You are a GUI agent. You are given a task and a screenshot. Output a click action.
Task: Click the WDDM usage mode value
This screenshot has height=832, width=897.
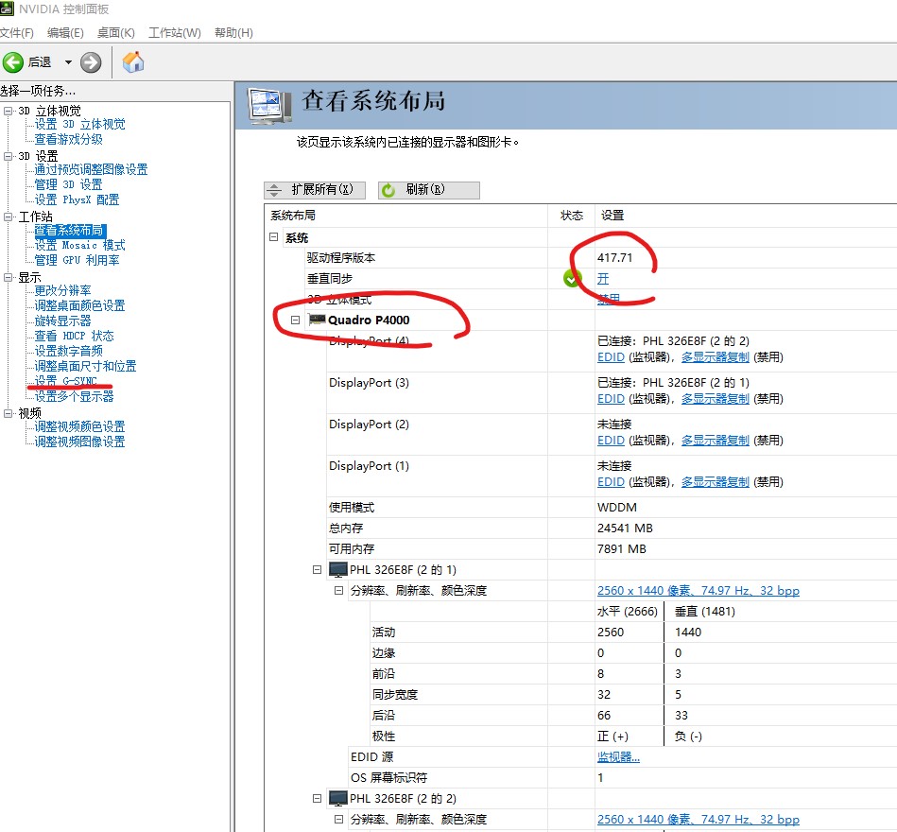pyautogui.click(x=616, y=508)
